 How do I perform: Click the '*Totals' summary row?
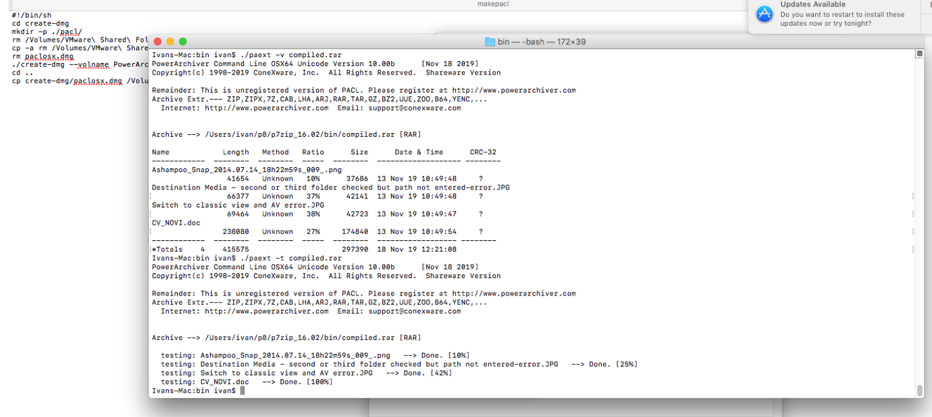point(168,249)
